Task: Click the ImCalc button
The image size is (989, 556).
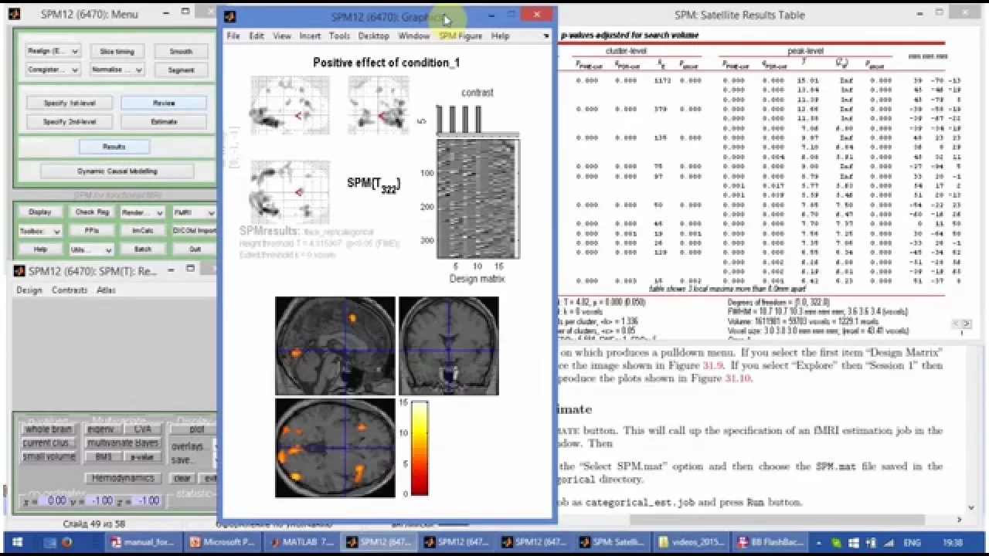Action: tap(142, 231)
